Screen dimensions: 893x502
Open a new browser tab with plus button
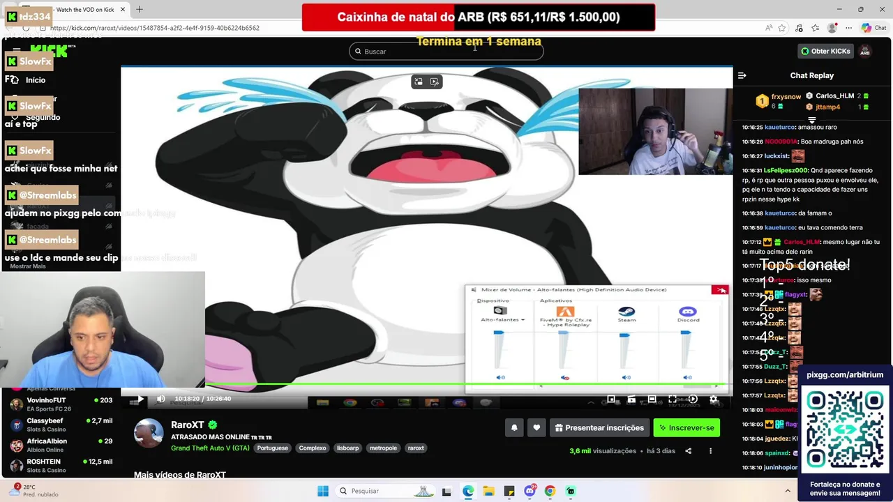pyautogui.click(x=140, y=9)
